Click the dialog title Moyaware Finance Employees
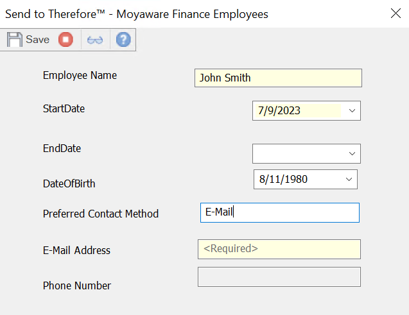The image size is (409, 315). click(x=192, y=14)
